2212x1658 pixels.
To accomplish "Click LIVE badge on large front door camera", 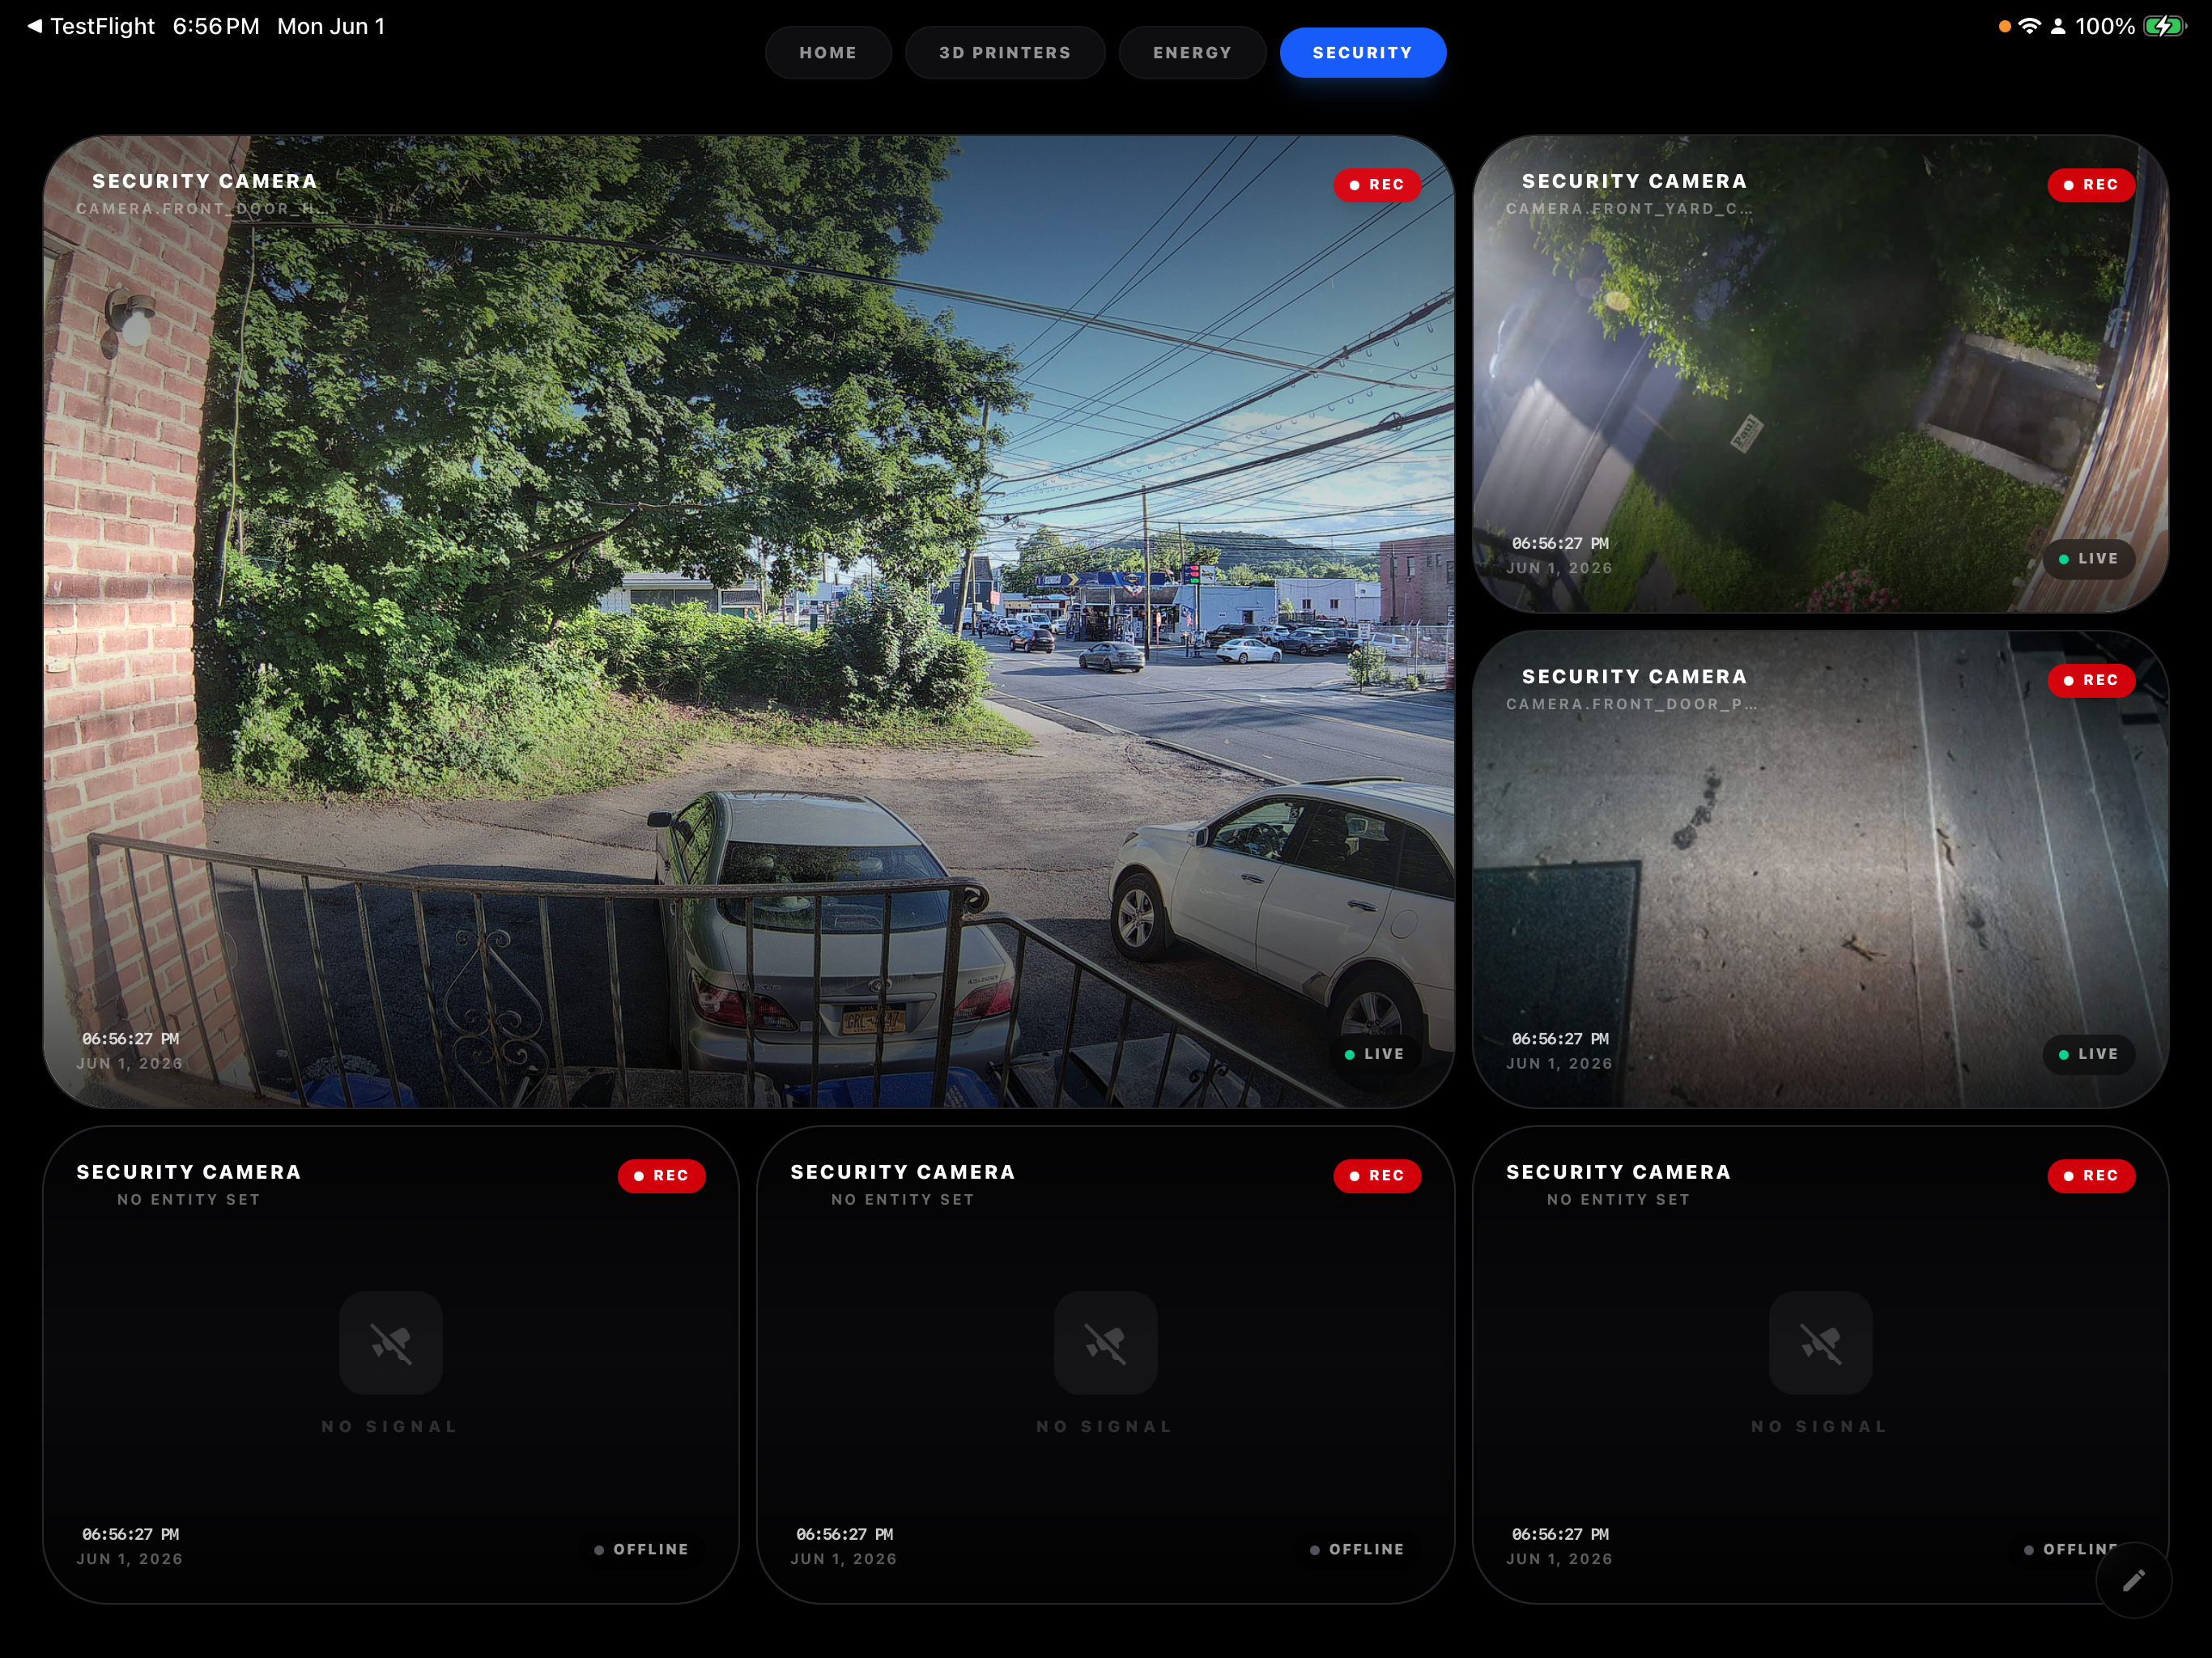I will tap(1375, 1054).
